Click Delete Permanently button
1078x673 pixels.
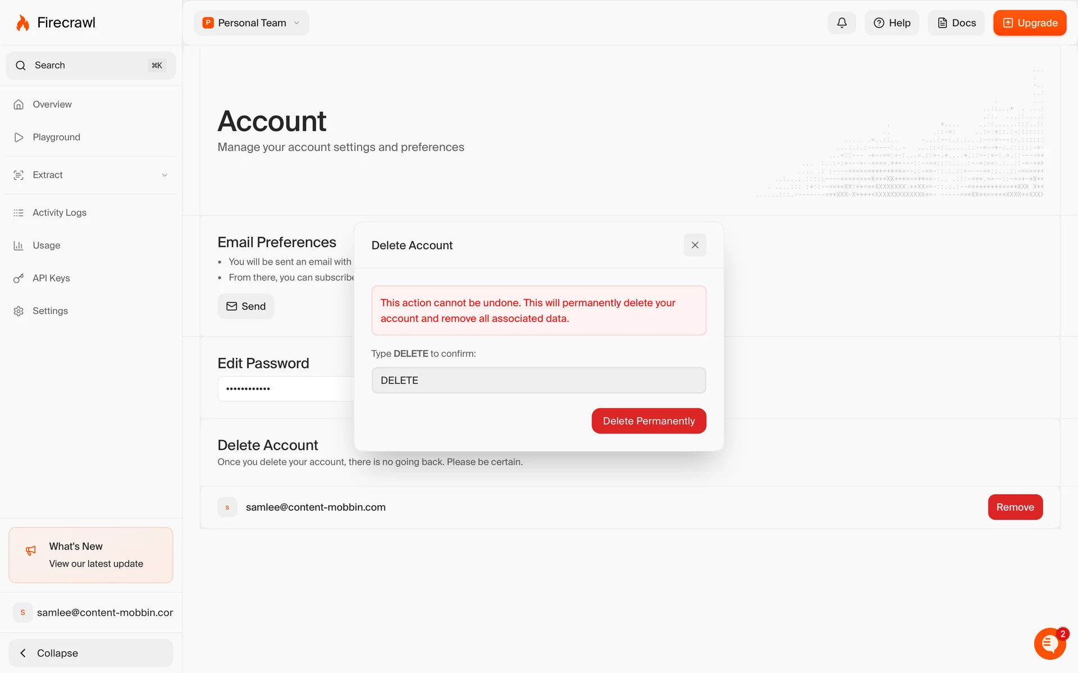tap(648, 421)
